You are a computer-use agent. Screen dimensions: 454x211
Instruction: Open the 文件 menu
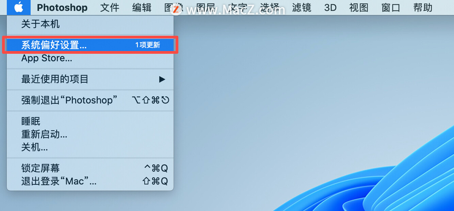pyautogui.click(x=110, y=7)
